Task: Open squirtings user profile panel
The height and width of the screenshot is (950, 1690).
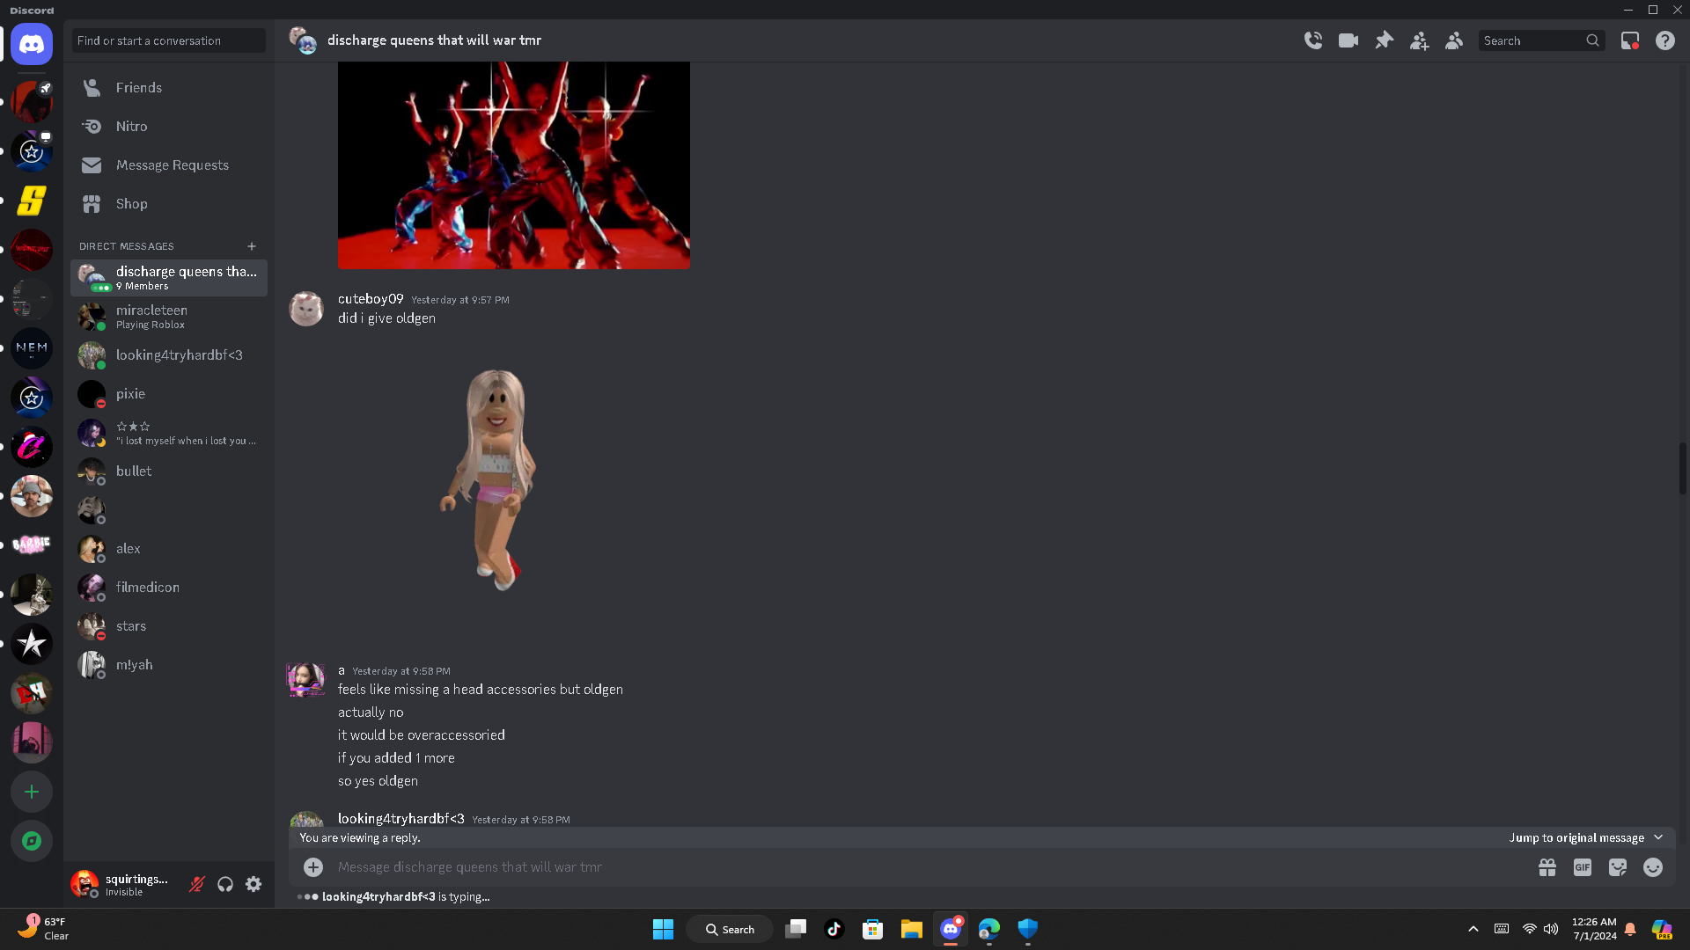Action: pos(123,884)
